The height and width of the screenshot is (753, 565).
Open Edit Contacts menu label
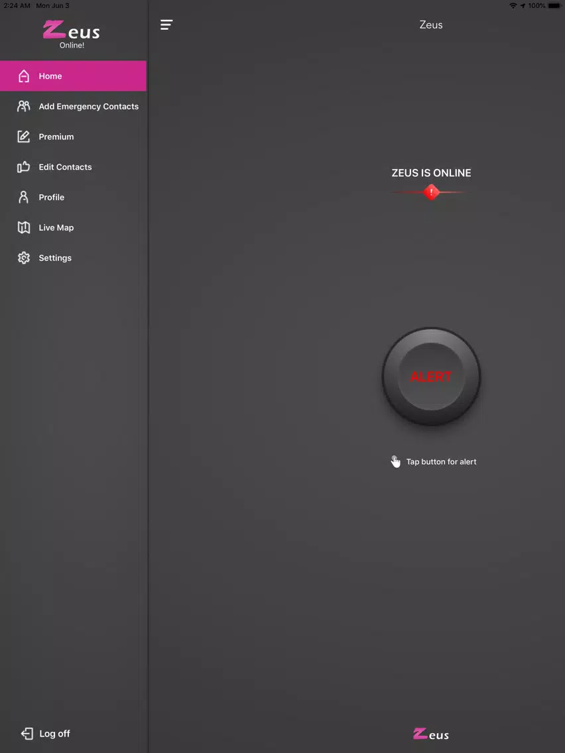(x=66, y=166)
